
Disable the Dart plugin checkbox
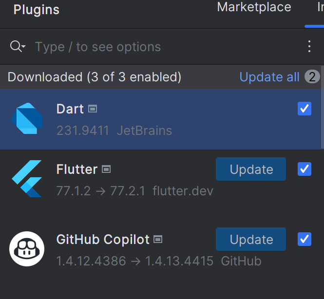[x=305, y=109]
